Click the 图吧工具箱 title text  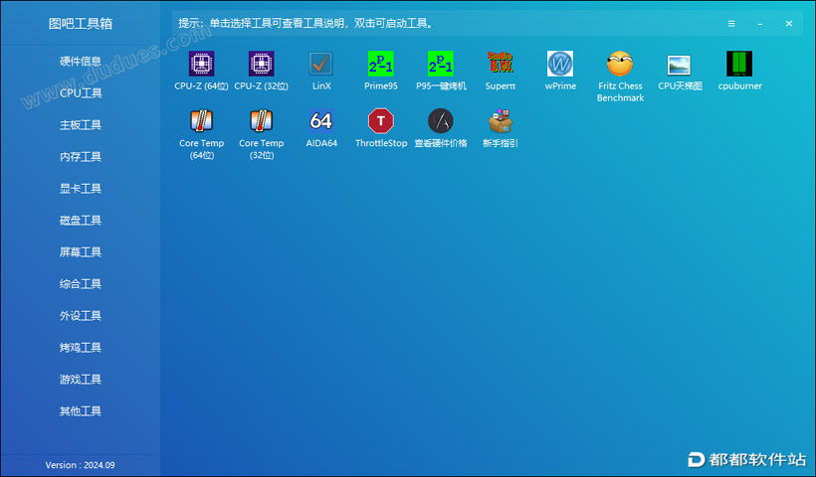tap(81, 24)
